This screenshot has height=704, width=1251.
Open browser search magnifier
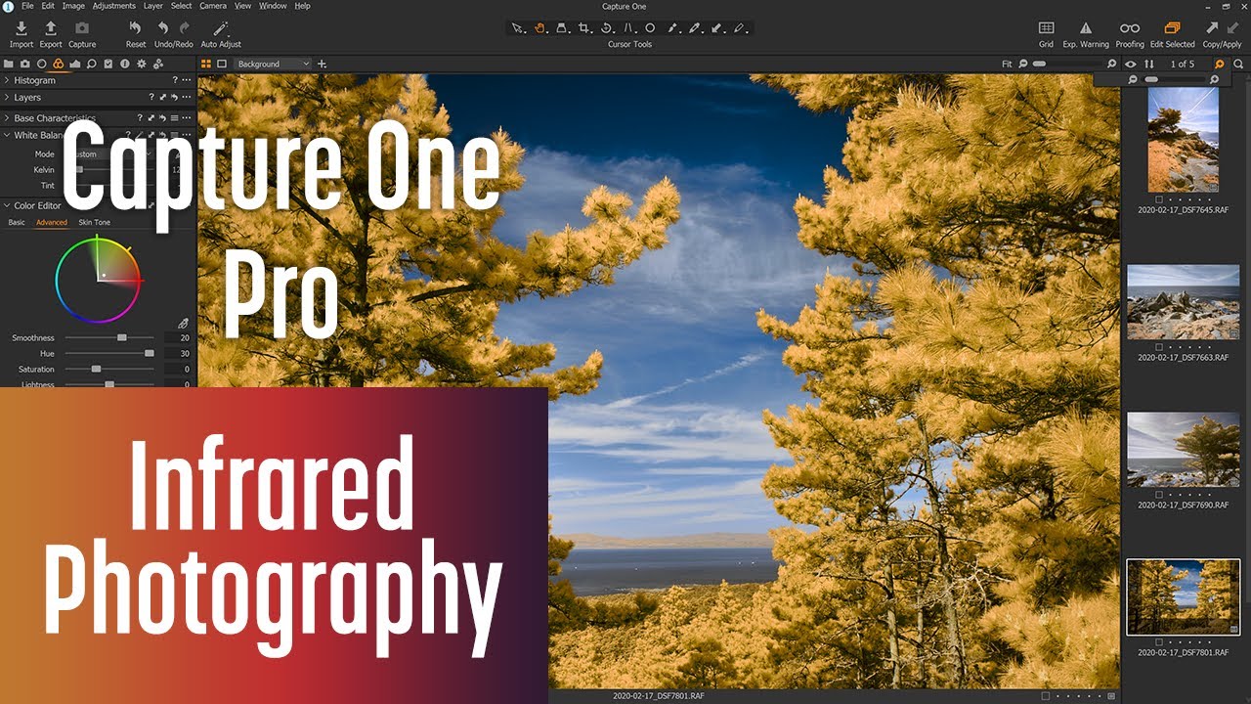[x=1238, y=64]
